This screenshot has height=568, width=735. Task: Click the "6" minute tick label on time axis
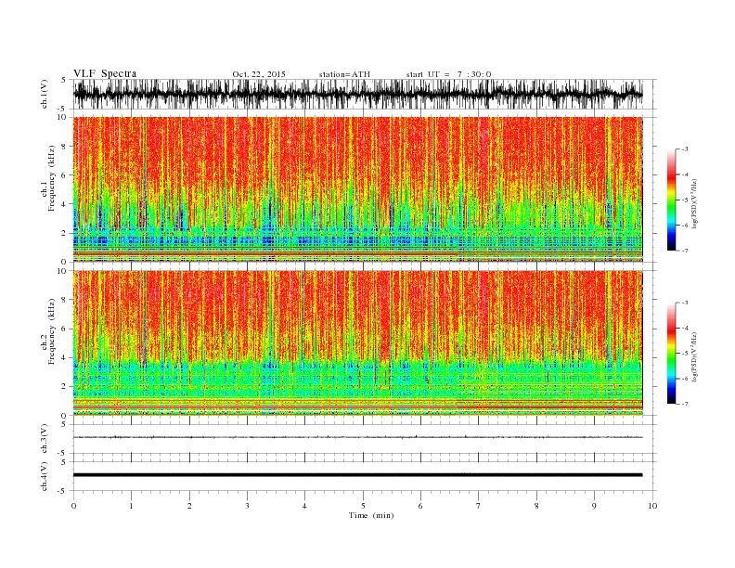(x=420, y=506)
